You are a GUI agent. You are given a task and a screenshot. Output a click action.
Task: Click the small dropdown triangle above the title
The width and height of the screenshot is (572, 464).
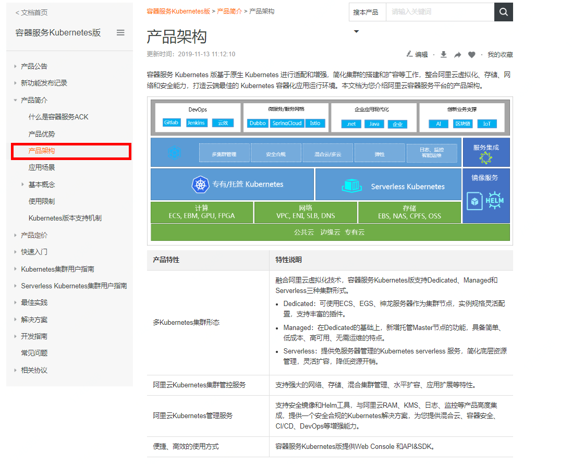point(357,31)
